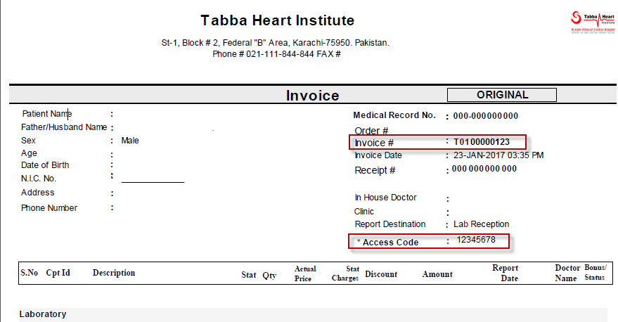Select the Description column header
The width and height of the screenshot is (618, 322).
coord(114,273)
